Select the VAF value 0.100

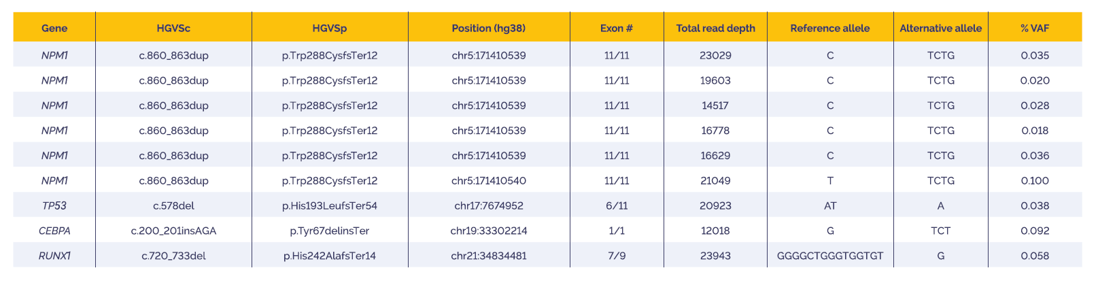pyautogui.click(x=1035, y=180)
